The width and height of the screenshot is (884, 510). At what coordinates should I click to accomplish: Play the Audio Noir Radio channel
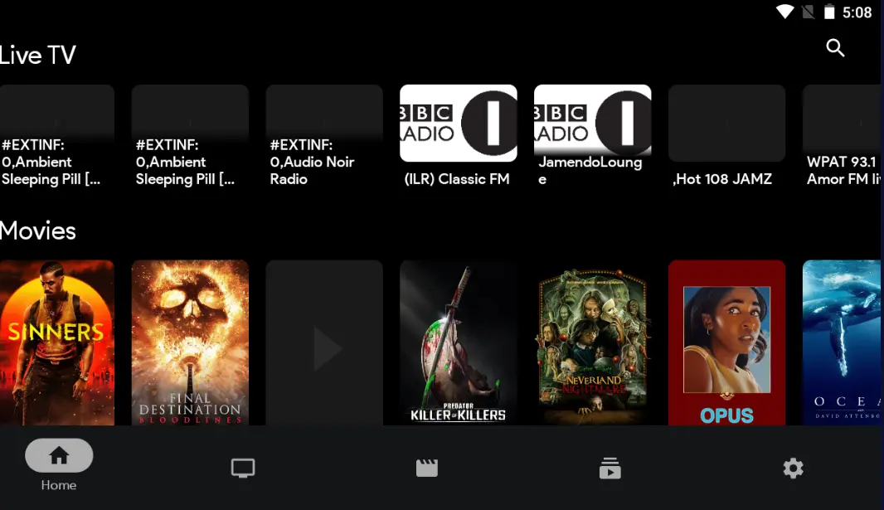pyautogui.click(x=324, y=136)
